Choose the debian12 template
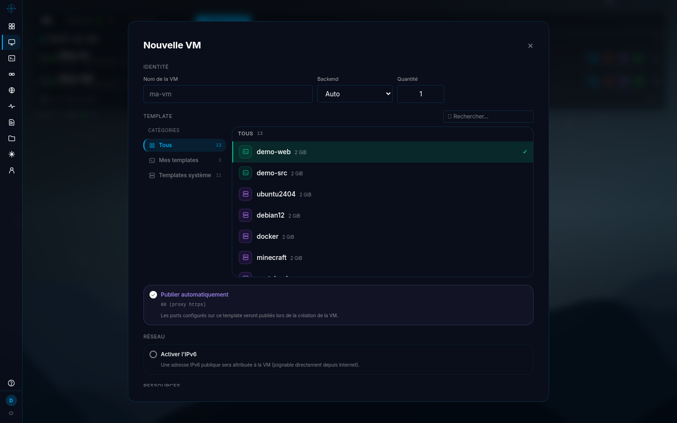 coord(383,215)
